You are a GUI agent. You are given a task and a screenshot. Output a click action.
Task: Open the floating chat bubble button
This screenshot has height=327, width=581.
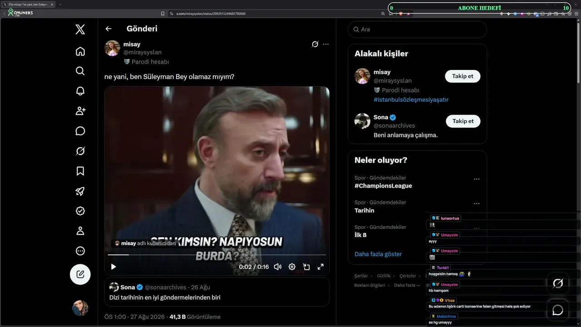[558, 310]
